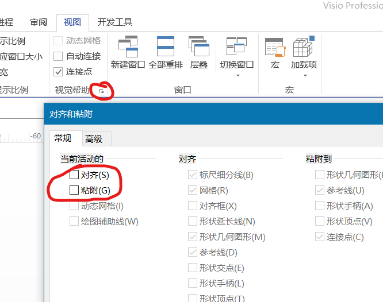
Task: Enable the 对齐(S) checkbox
Action: point(74,175)
